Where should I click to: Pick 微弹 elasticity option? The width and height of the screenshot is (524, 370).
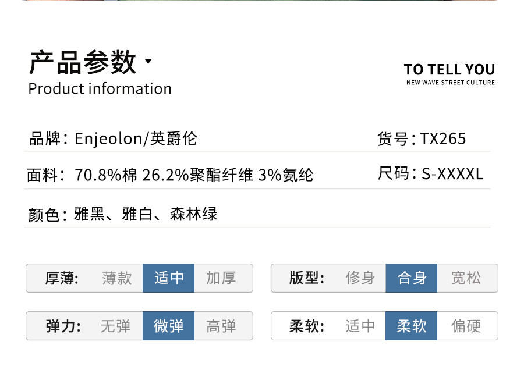coord(168,326)
